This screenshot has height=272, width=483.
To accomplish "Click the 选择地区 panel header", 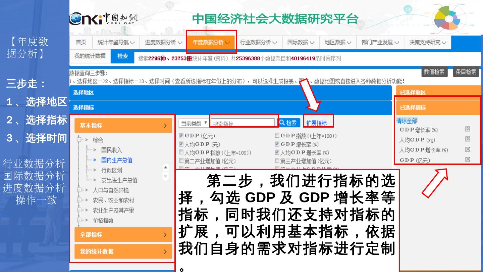I will click(x=230, y=92).
